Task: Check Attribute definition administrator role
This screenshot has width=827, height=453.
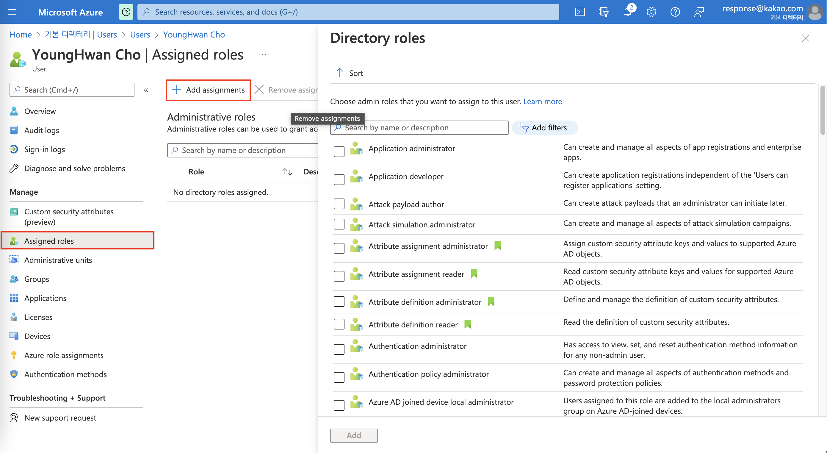Action: coord(339,302)
